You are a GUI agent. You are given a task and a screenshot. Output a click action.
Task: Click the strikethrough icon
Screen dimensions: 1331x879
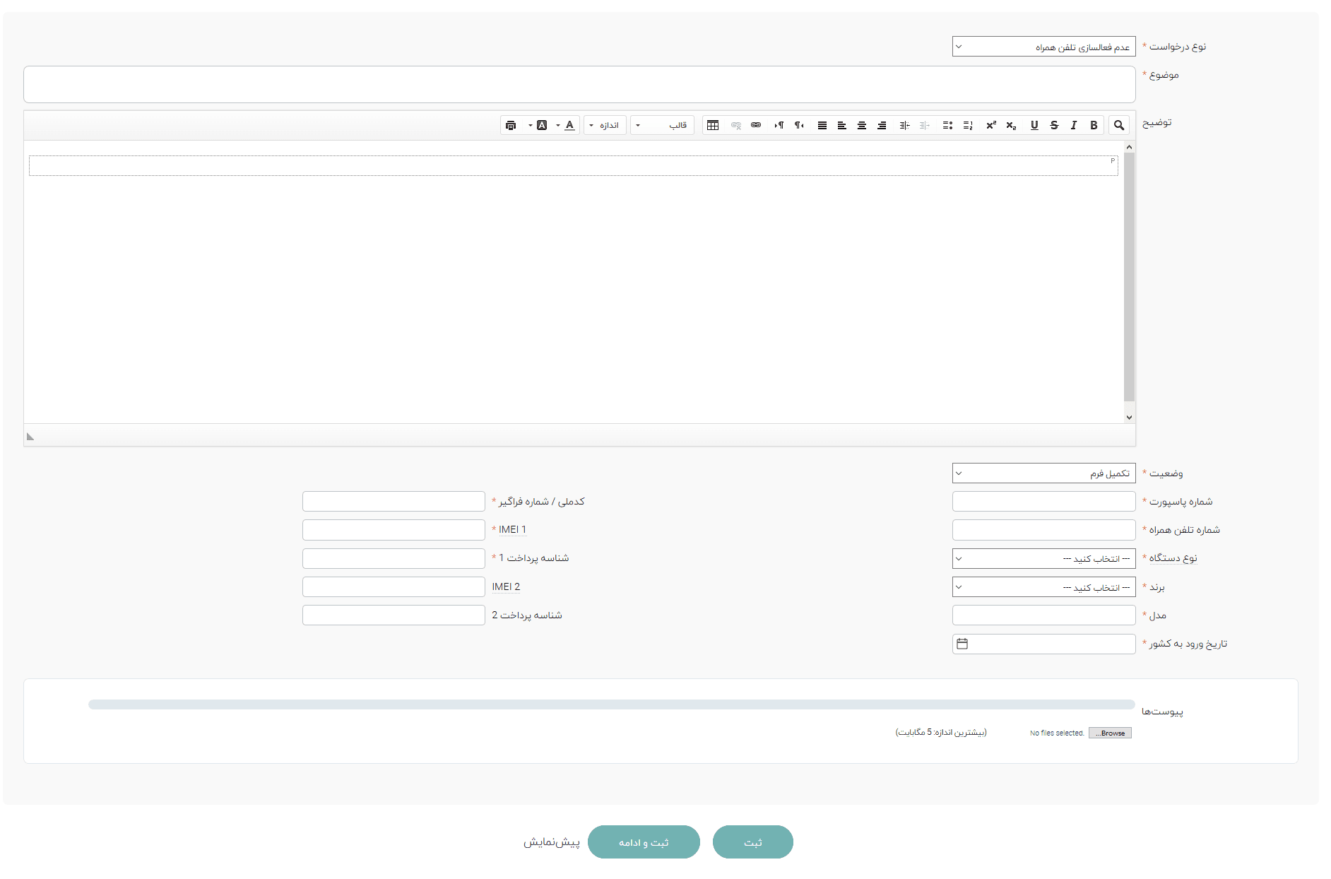click(x=1053, y=125)
